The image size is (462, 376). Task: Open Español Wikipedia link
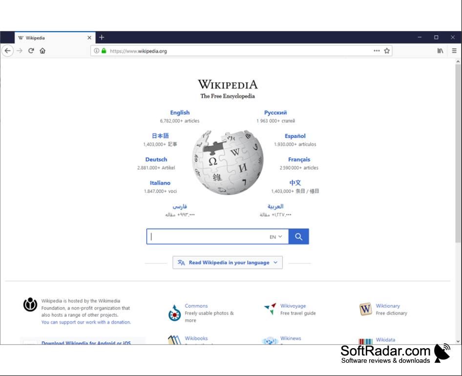[x=295, y=136]
